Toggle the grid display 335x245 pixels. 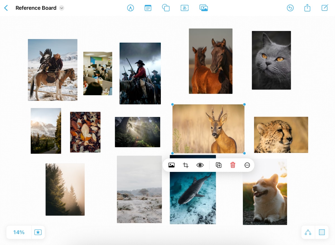point(322,232)
